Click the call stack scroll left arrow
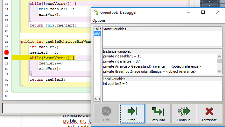Viewport: 225px width, 127px height. click(96, 99)
